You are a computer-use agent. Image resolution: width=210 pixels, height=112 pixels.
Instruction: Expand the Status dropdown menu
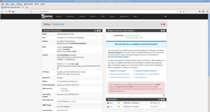(113, 16)
